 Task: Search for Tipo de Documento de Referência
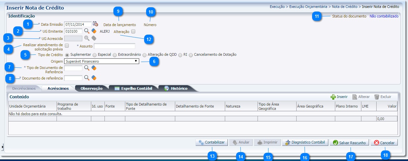(87, 68)
